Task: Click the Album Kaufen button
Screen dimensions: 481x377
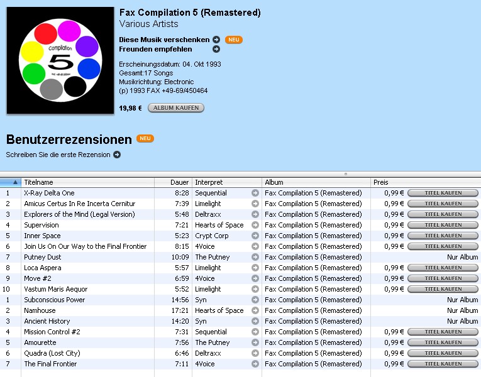Action: (176, 108)
